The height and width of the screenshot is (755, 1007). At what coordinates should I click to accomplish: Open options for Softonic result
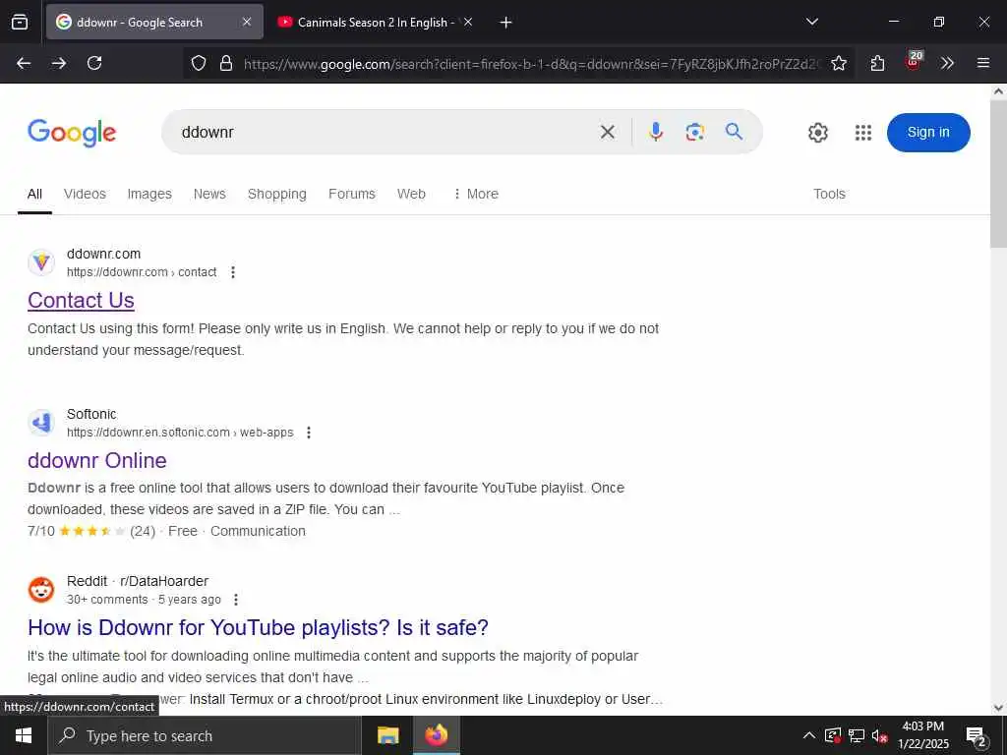tap(309, 433)
